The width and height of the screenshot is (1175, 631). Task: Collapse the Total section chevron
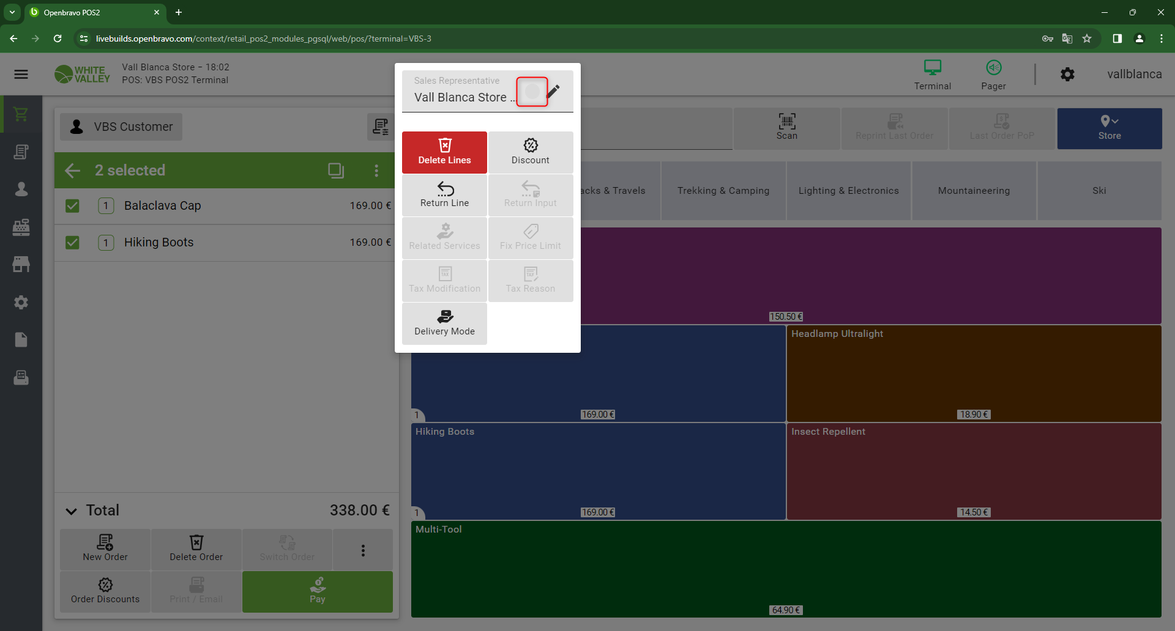pyautogui.click(x=72, y=511)
